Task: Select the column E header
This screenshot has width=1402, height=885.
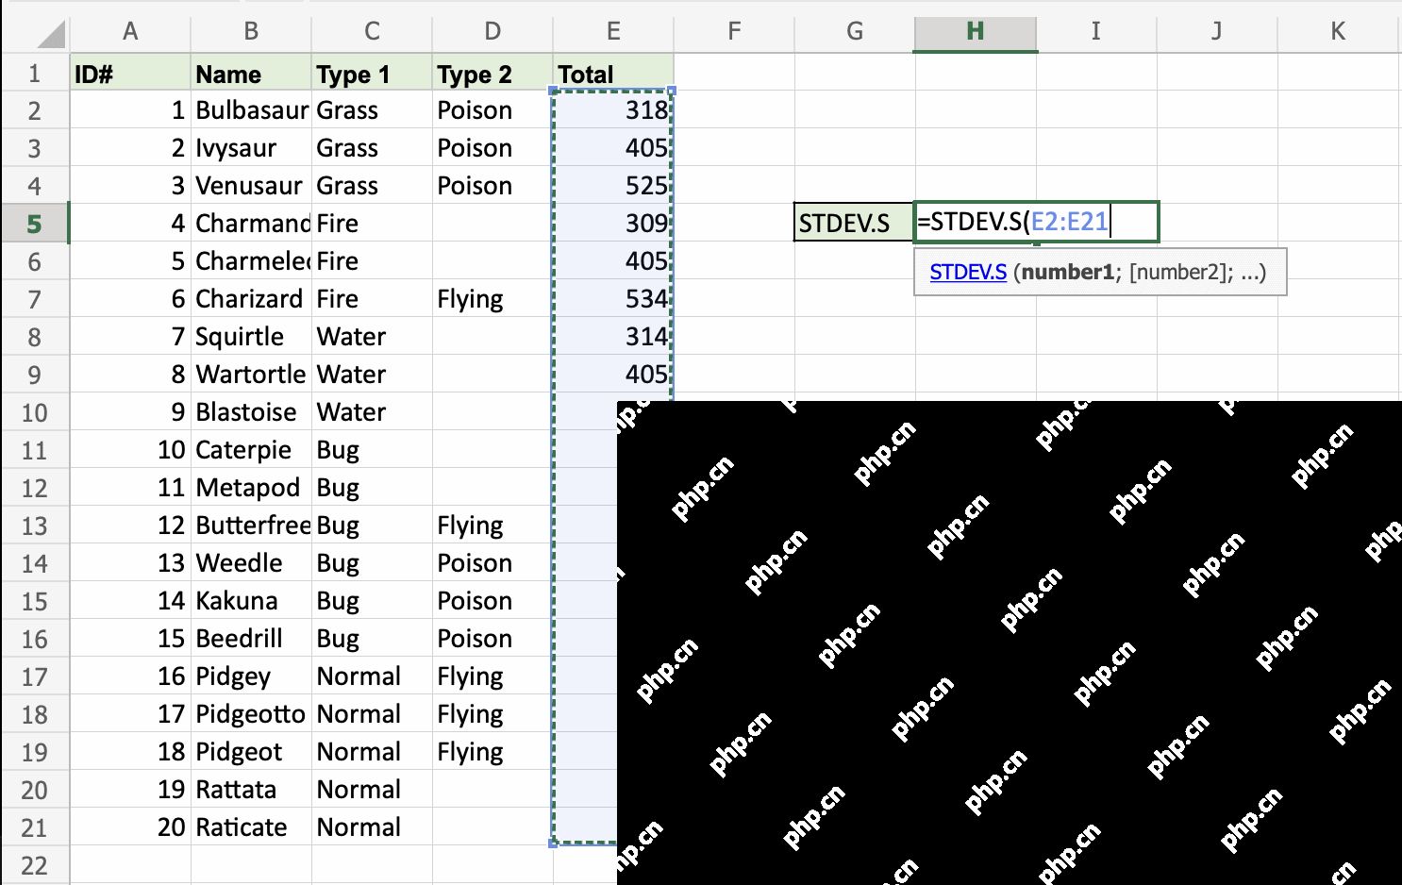Action: point(613,31)
